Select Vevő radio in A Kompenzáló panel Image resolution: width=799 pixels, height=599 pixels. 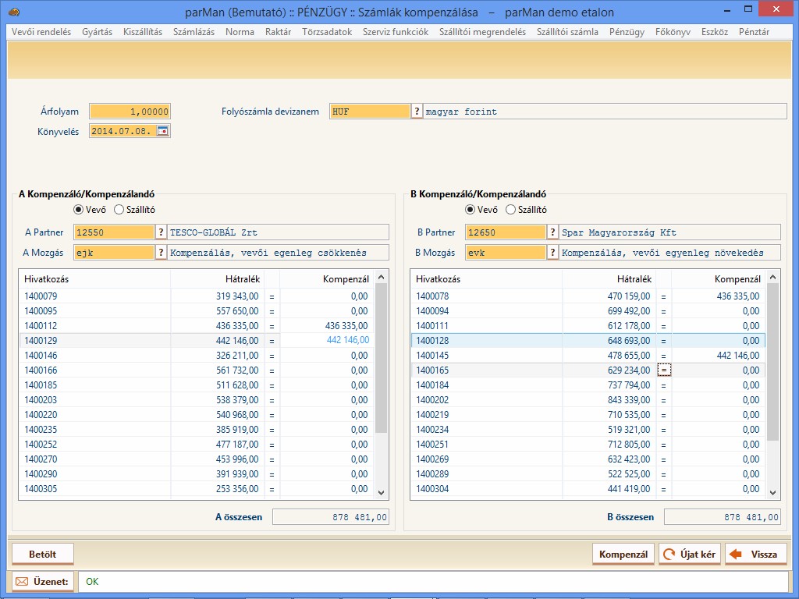[79, 210]
